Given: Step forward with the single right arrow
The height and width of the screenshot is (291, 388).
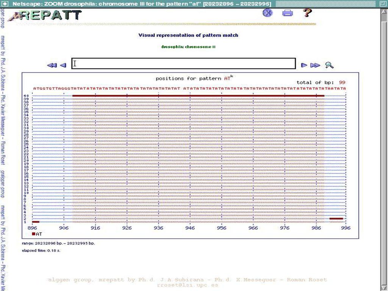Looking at the screenshot, I should (x=304, y=65).
